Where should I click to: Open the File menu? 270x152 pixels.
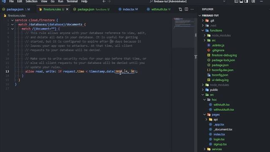tap(11, 1)
